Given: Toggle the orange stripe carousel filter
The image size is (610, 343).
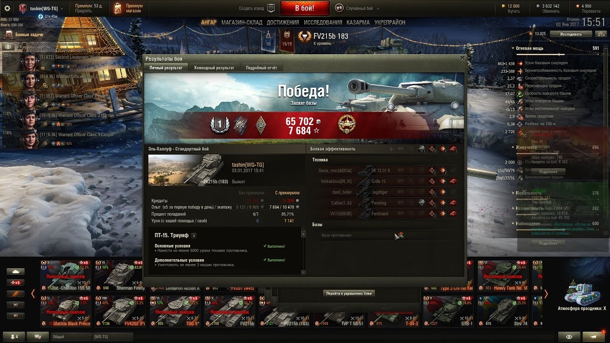Looking at the screenshot, I should coord(15,293).
